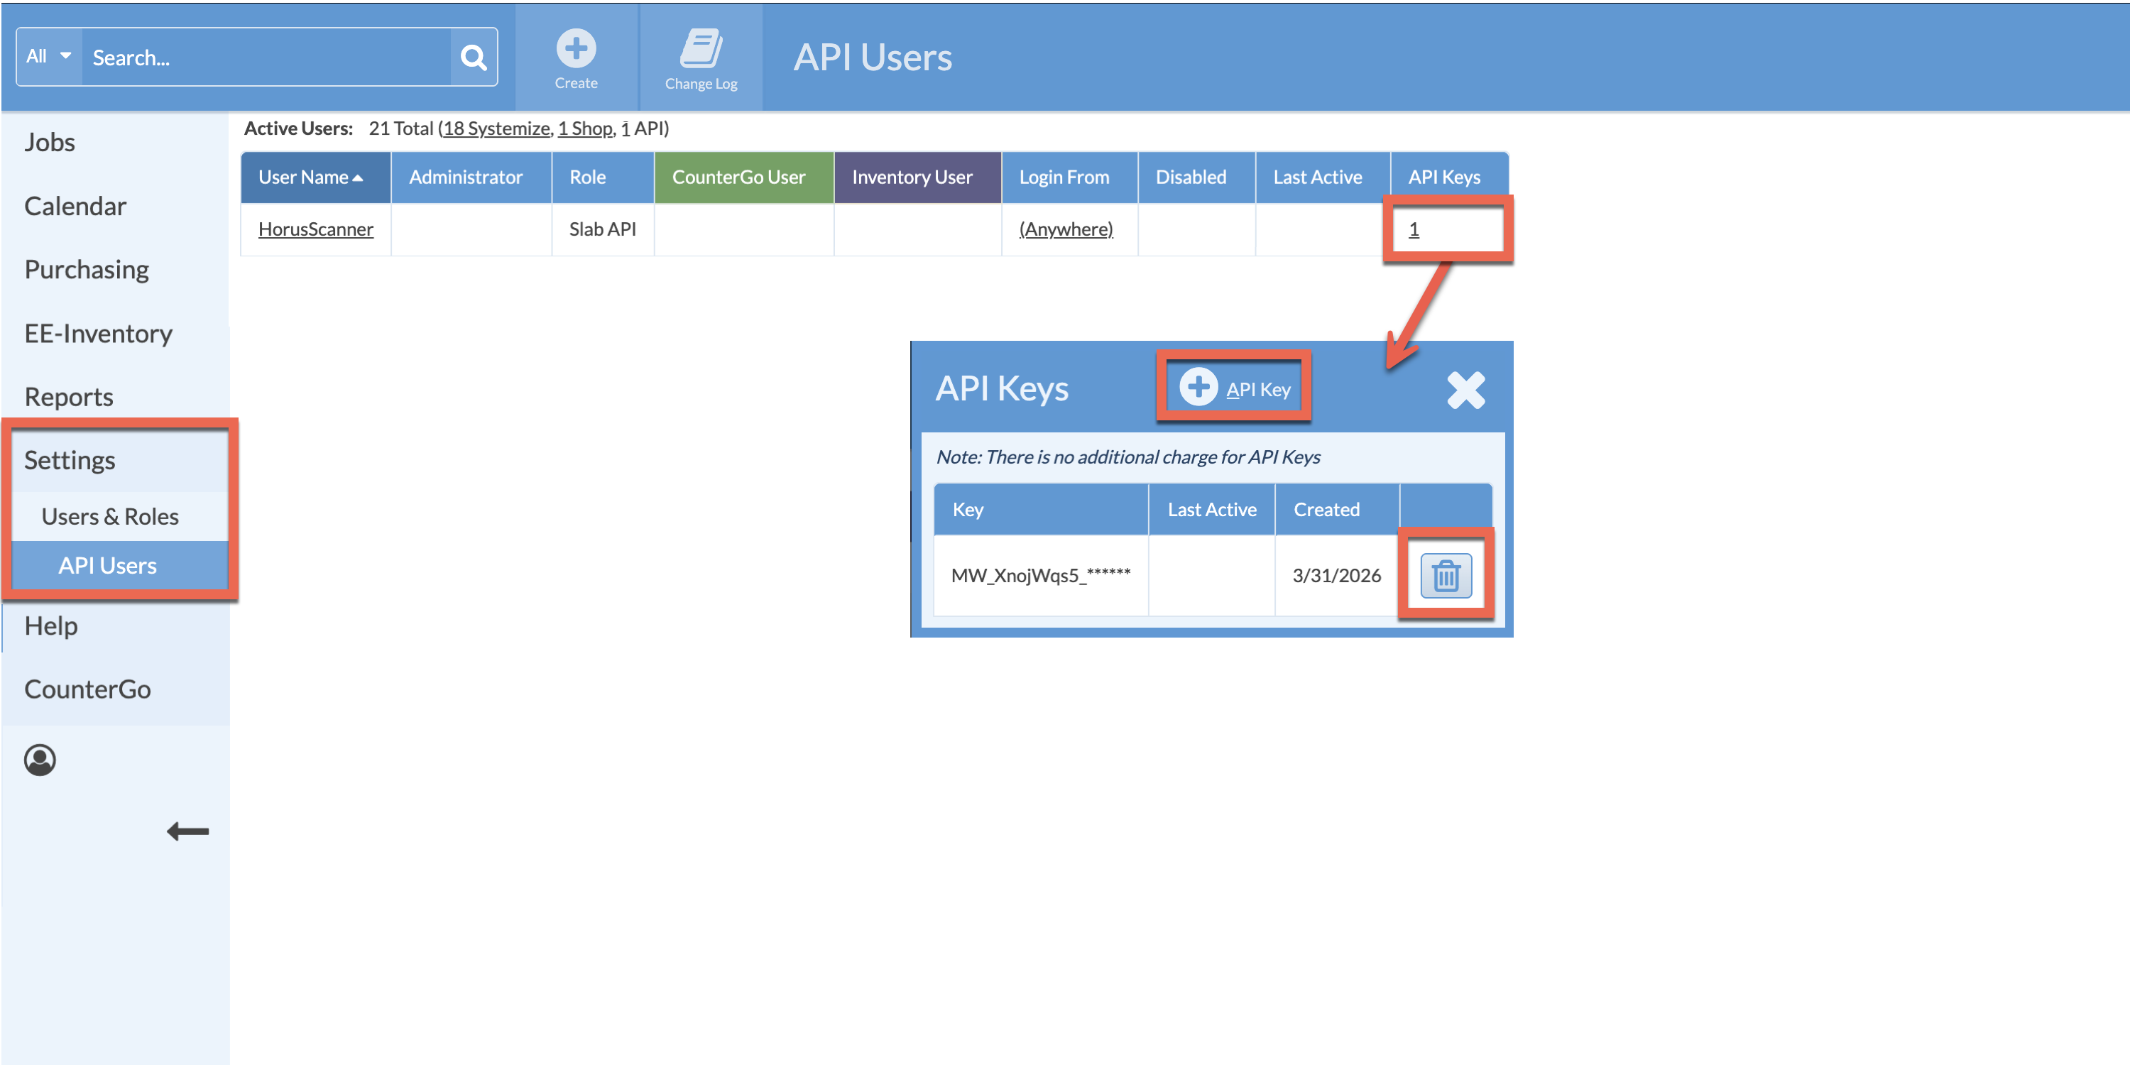Switch to Users & Roles settings
The height and width of the screenshot is (1065, 2130).
point(110,516)
